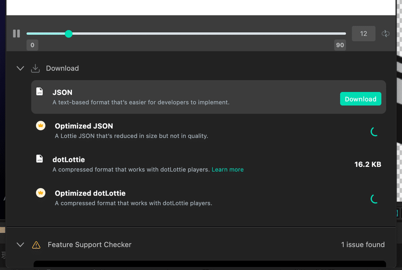Click the loading spinner for Optimized JSON
This screenshot has height=270, width=402.
click(374, 132)
